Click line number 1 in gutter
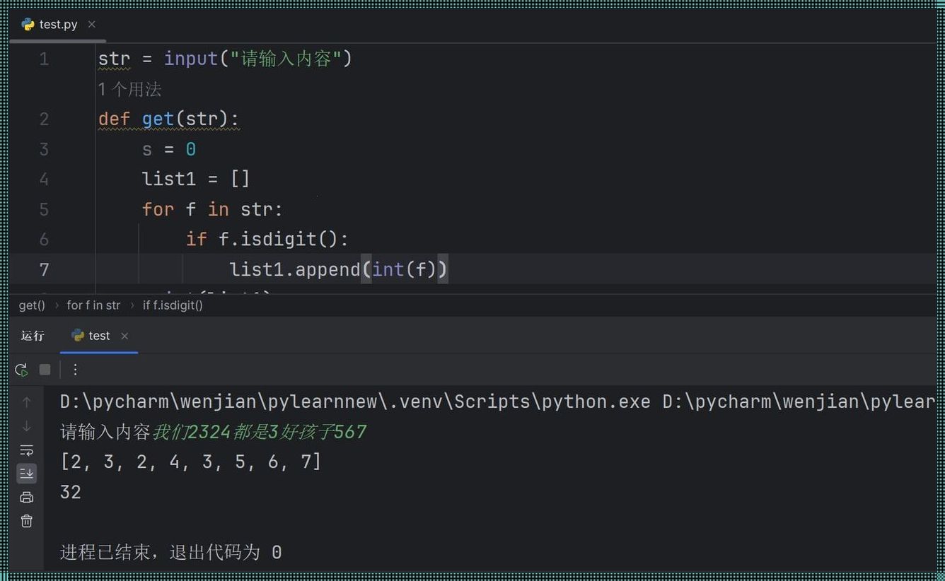945x581 pixels. point(44,59)
